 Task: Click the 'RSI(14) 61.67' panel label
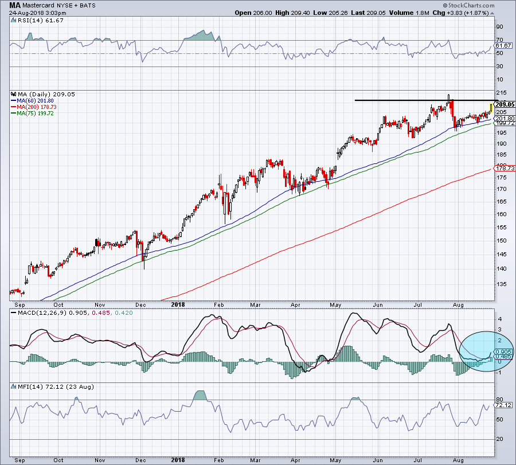pyautogui.click(x=40, y=21)
